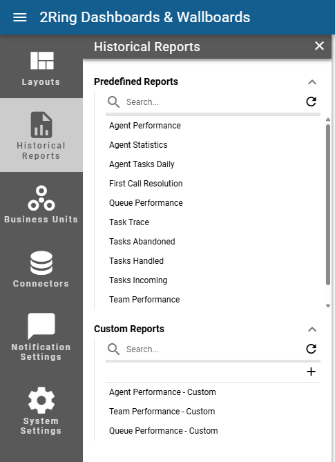Open the Tasks Handled report
This screenshot has width=335, height=462.
pyautogui.click(x=136, y=261)
